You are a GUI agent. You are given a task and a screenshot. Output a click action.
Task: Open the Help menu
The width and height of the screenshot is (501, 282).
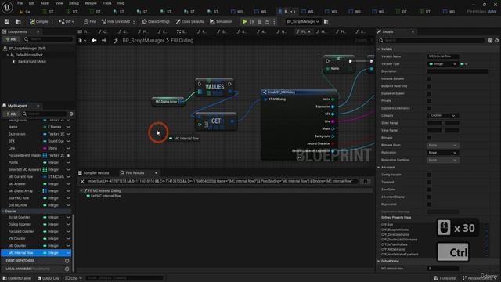click(121, 3)
